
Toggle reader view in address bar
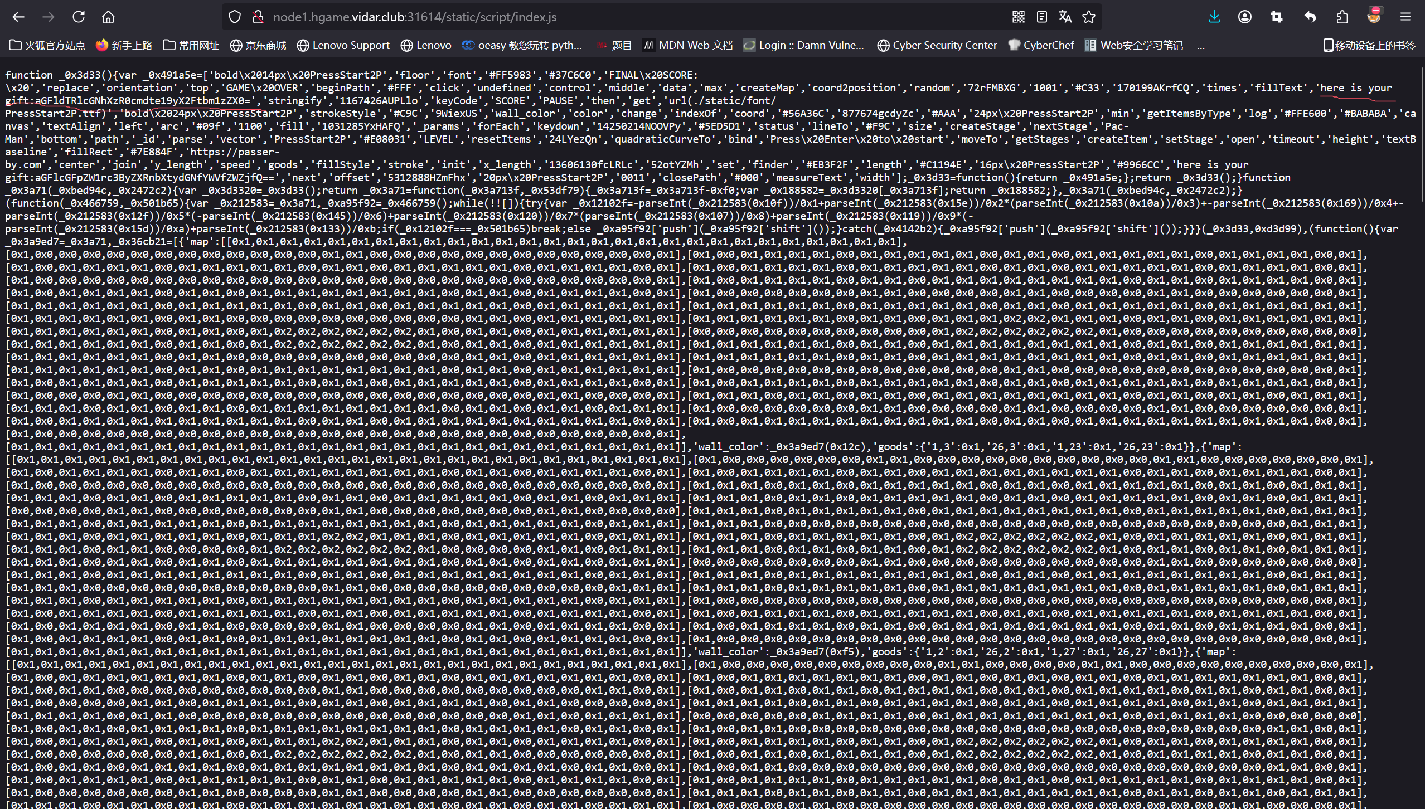click(x=1042, y=17)
